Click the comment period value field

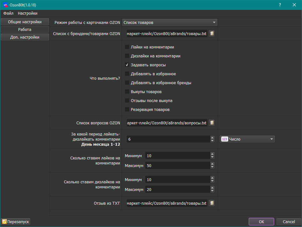(x=169, y=139)
